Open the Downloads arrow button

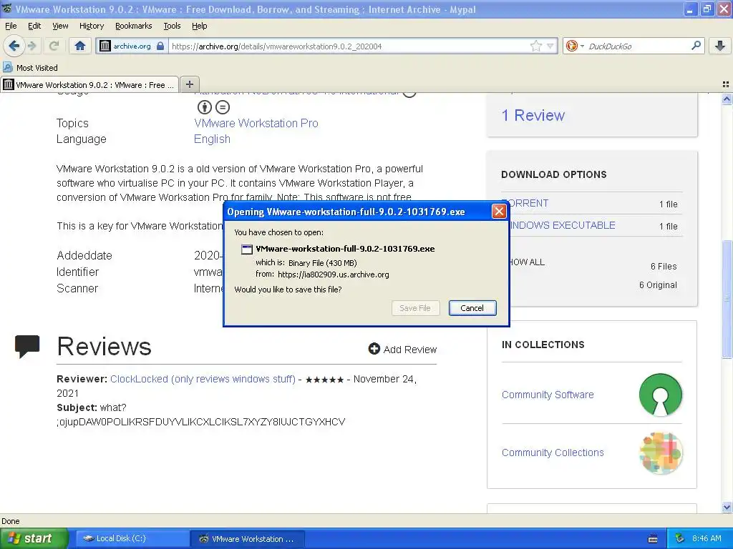(x=720, y=46)
